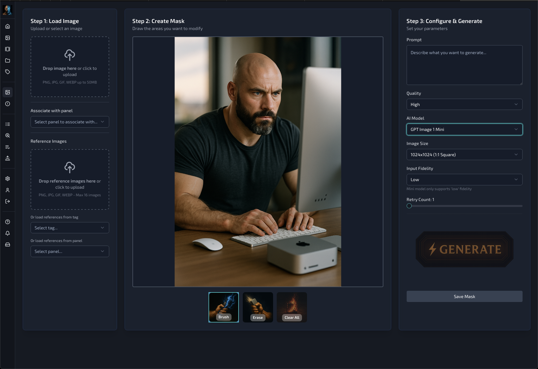Screen dimensions: 538x369
Task: Click the logout icon in sidebar
Action: [x=8, y=201]
